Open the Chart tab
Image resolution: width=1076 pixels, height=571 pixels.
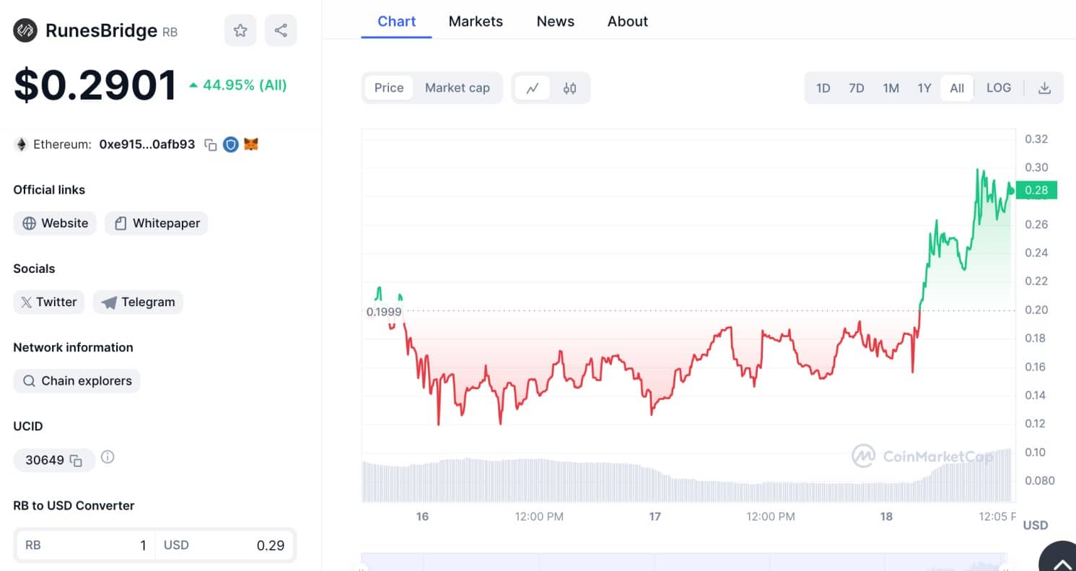point(397,22)
